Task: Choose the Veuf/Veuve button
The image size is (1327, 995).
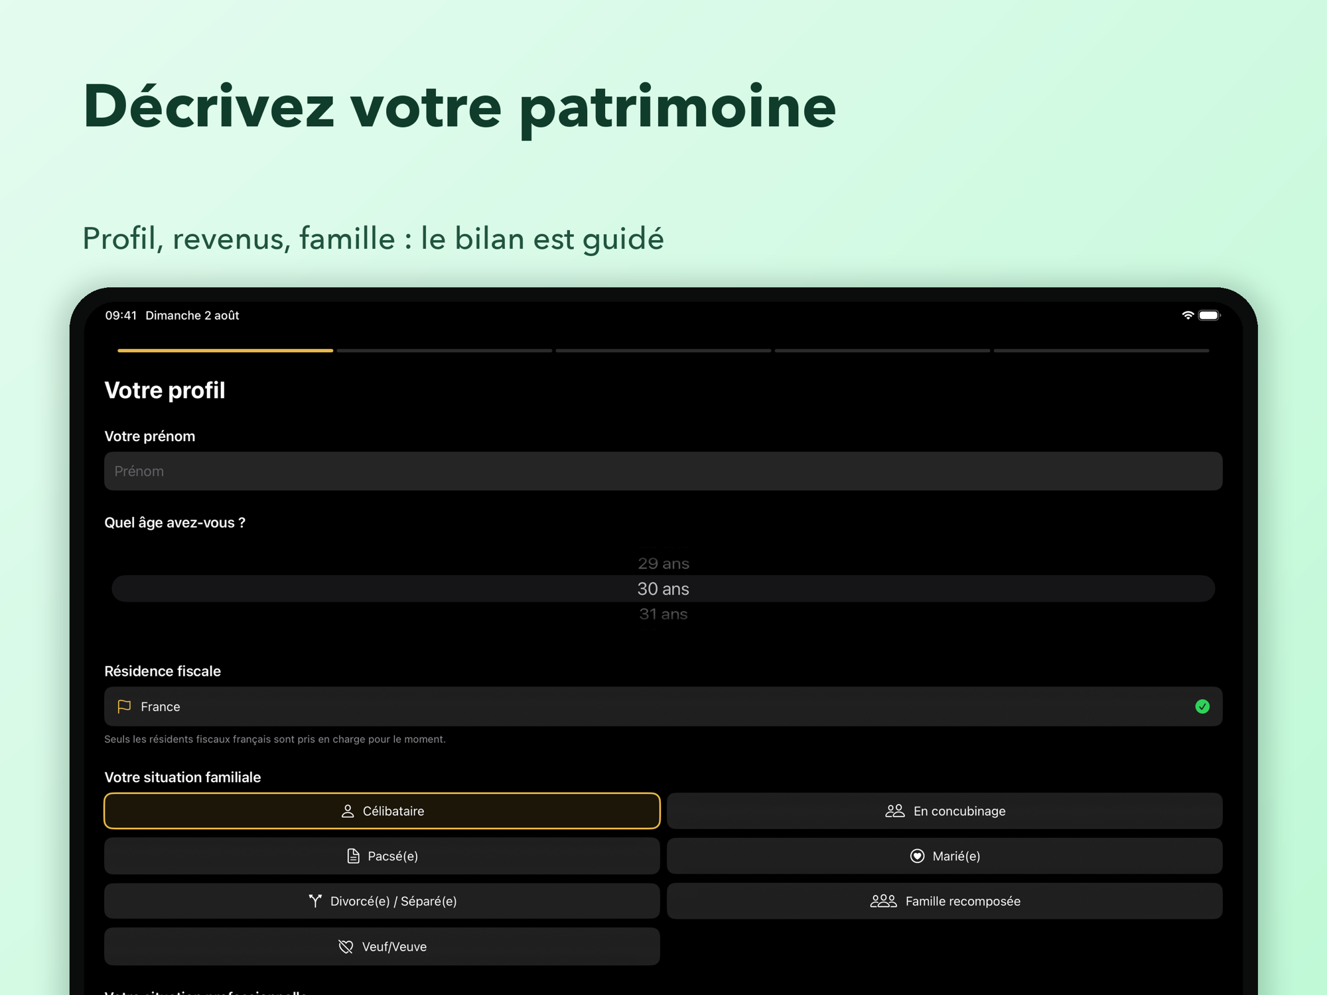Action: pos(382,947)
